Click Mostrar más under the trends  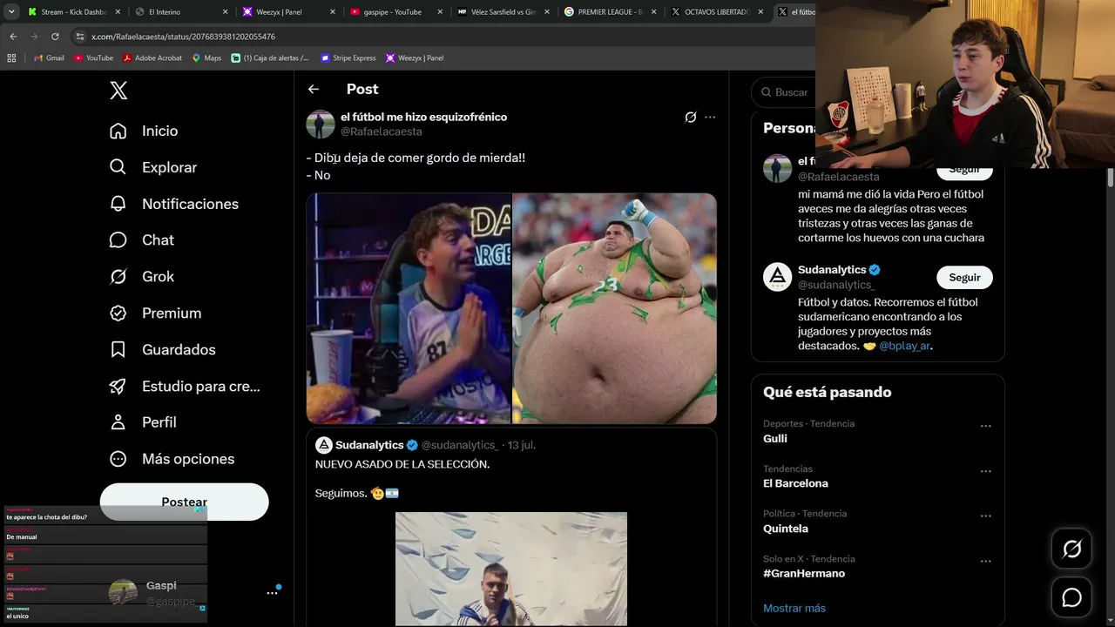[x=794, y=608]
